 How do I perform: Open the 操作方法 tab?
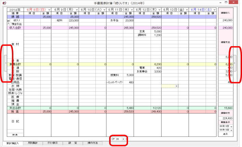coord(92,143)
